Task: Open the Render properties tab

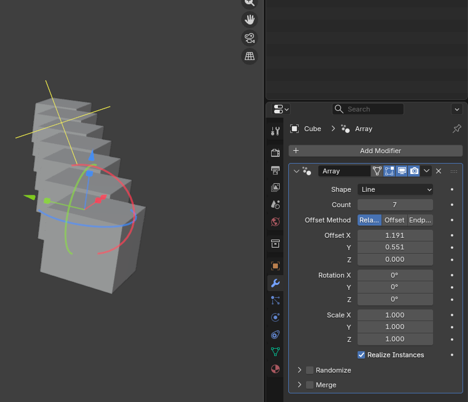Action: pyautogui.click(x=275, y=153)
